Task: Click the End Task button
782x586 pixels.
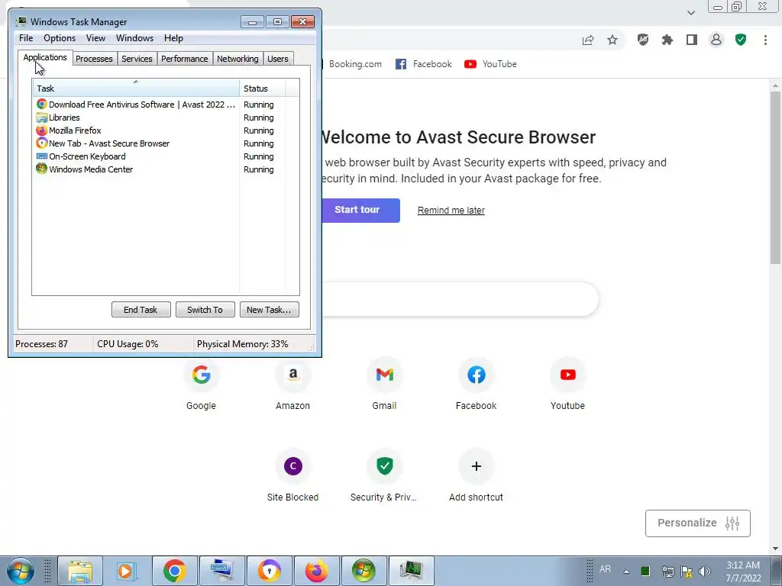Action: [141, 310]
